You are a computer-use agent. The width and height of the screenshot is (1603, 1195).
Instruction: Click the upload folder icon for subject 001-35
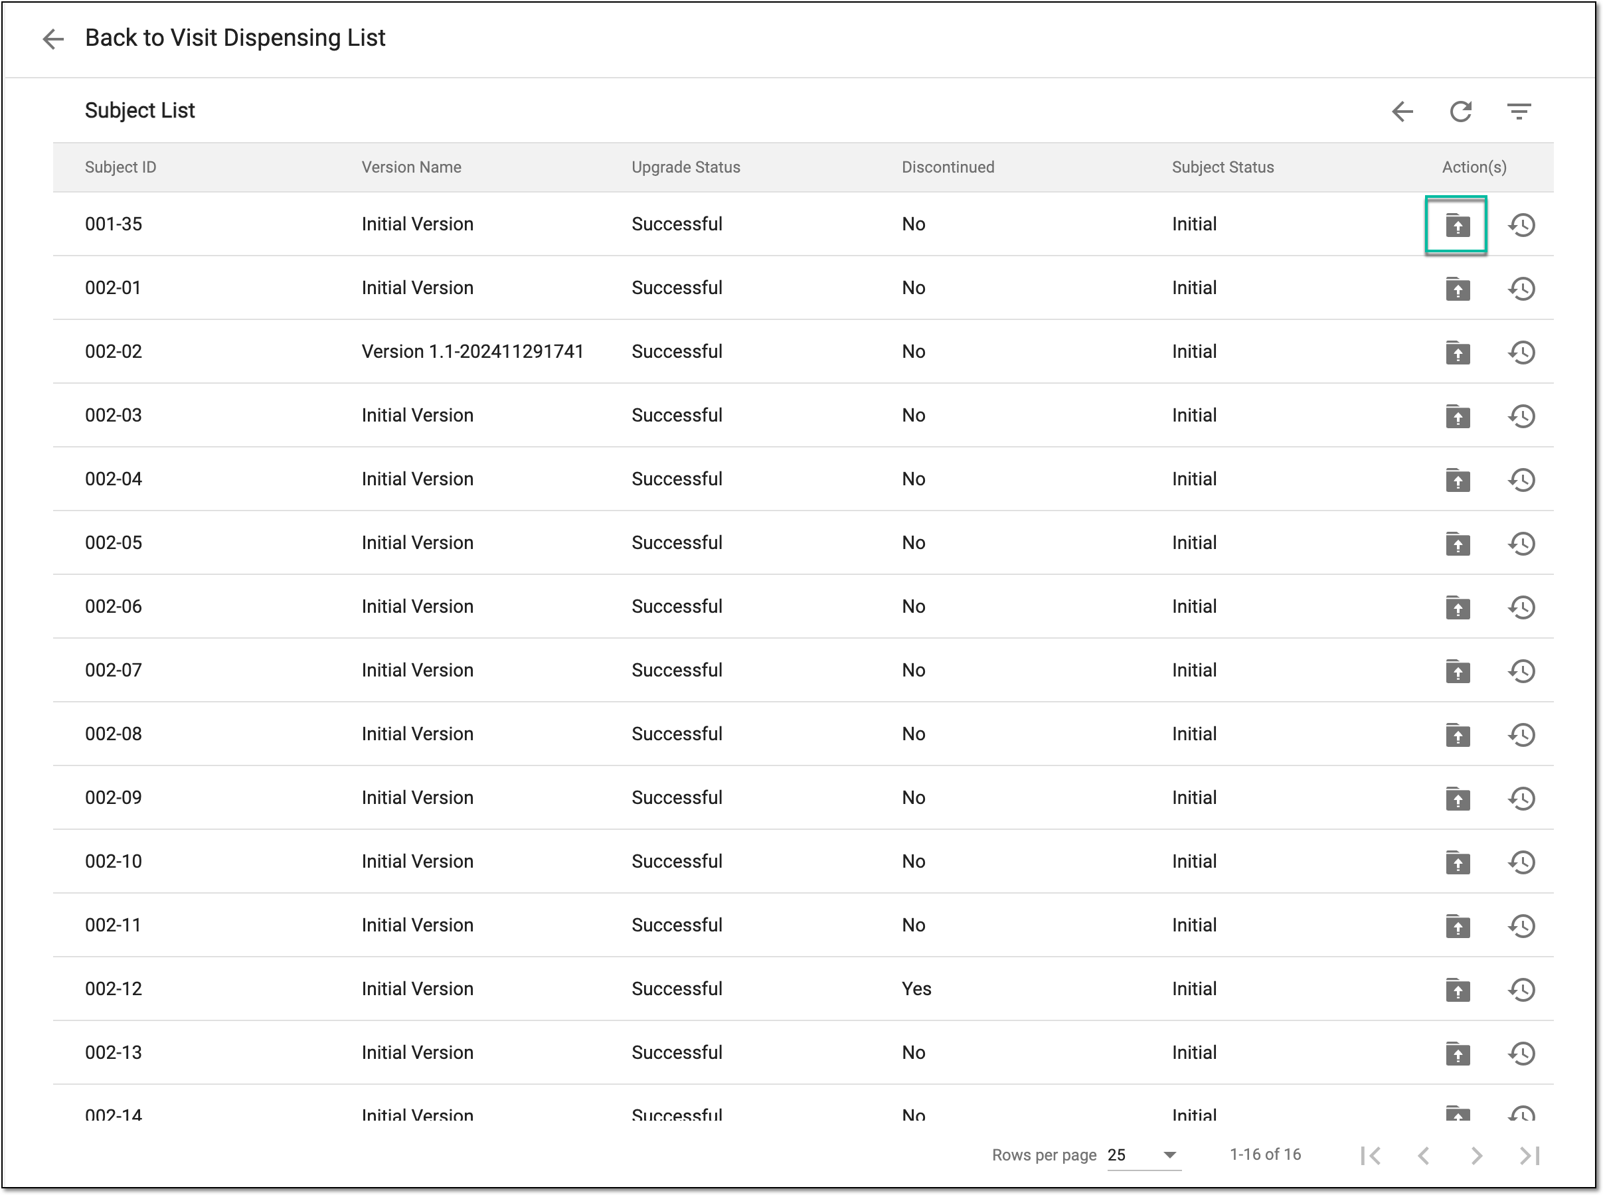coord(1457,225)
